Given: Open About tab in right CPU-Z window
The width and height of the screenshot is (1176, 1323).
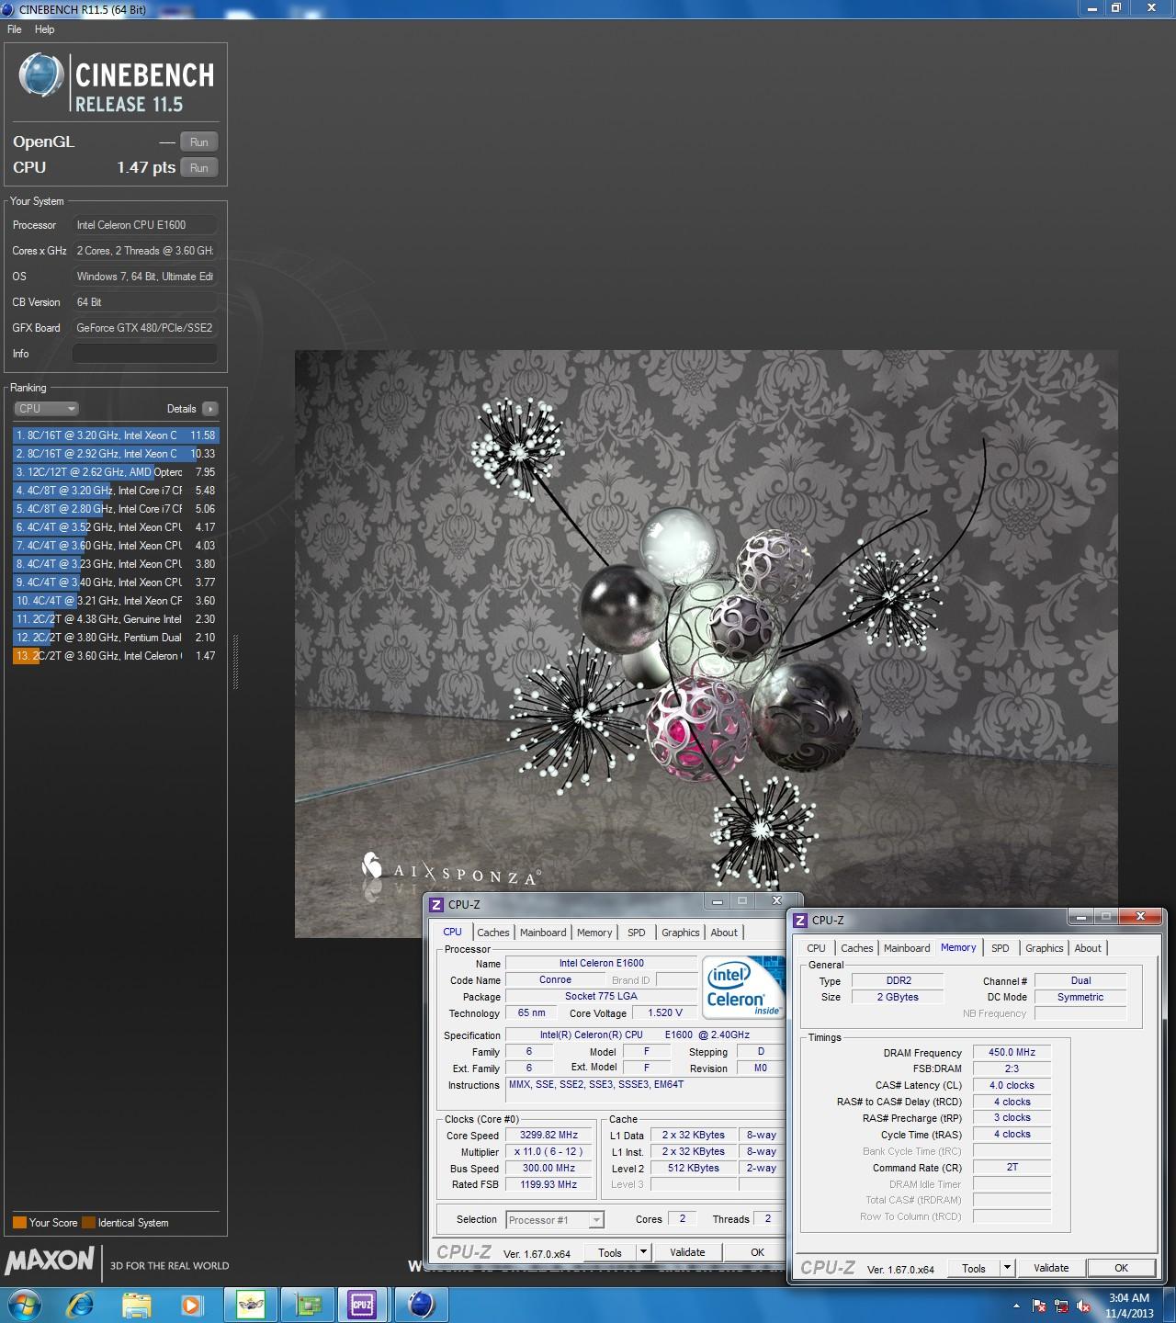Looking at the screenshot, I should coord(1088,948).
